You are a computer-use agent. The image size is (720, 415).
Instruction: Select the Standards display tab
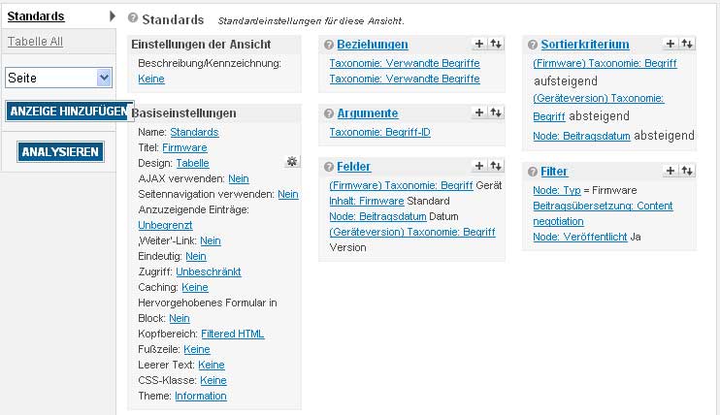pyautogui.click(x=36, y=16)
